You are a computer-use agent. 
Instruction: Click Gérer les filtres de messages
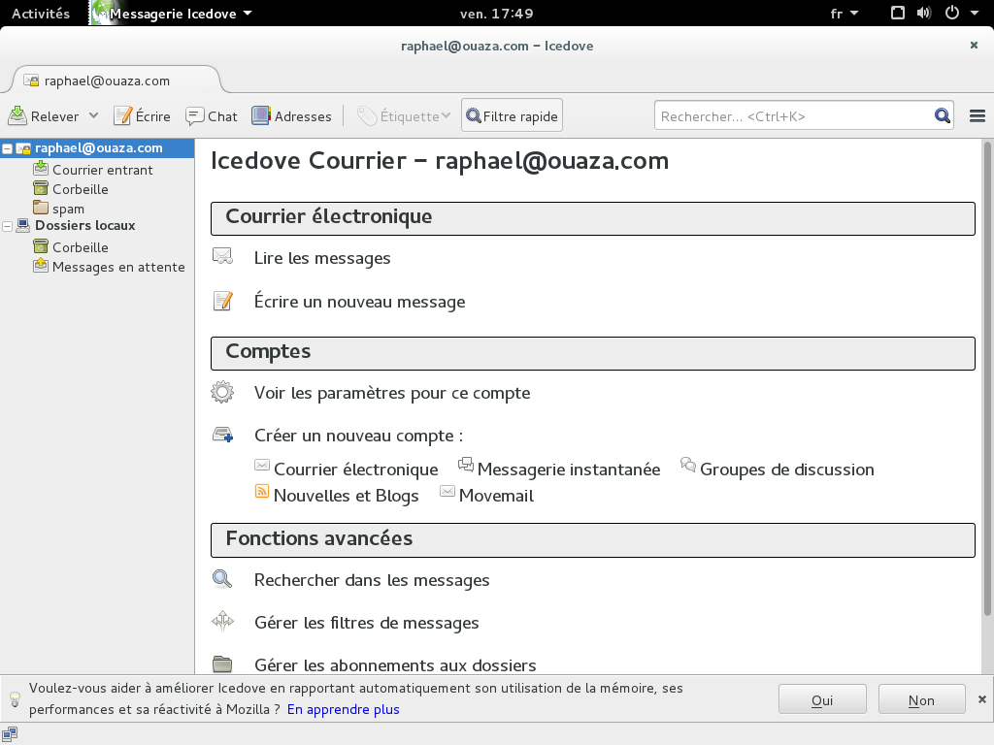[x=366, y=623]
